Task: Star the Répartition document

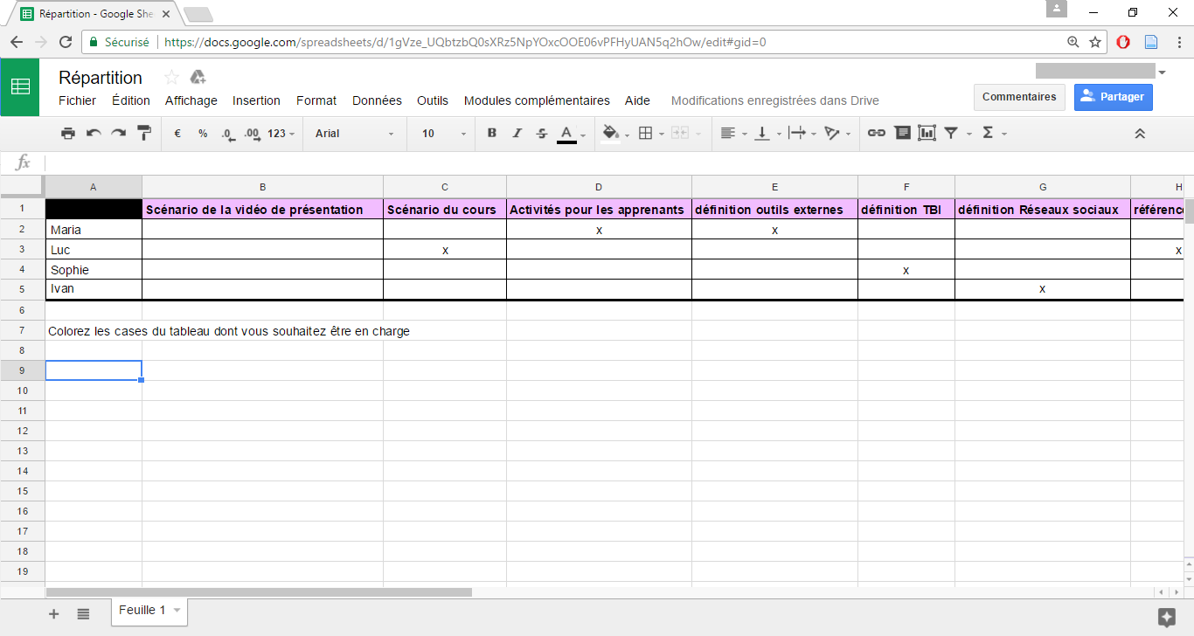Action: coord(171,77)
